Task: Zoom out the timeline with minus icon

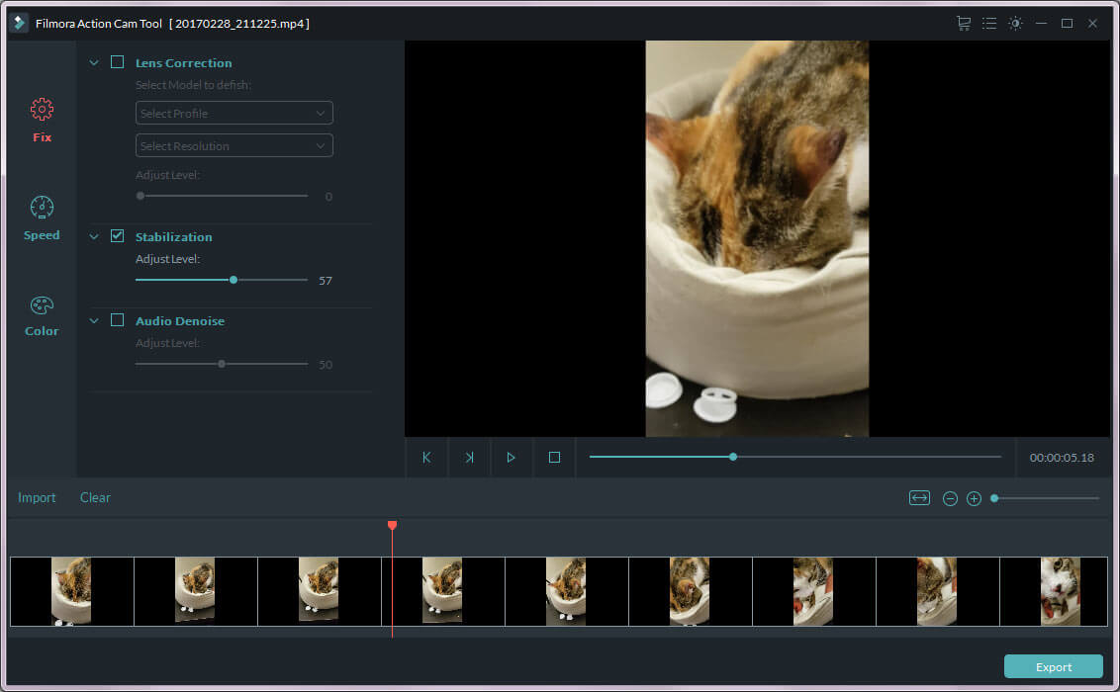Action: pos(950,498)
